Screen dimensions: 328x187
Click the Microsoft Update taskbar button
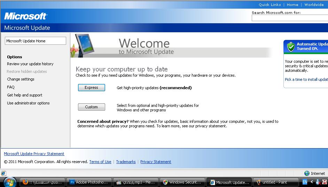click(x=229, y=182)
